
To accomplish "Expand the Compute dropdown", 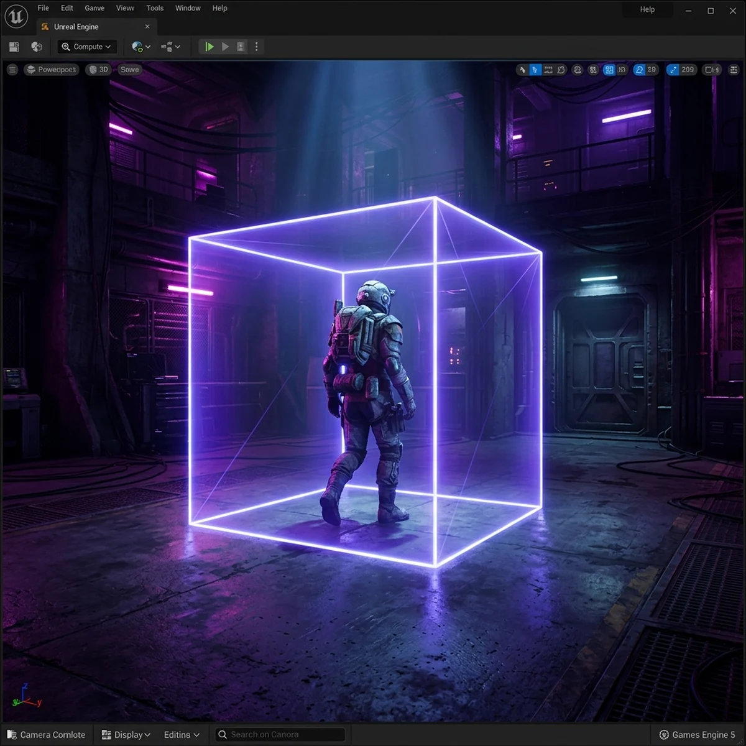I will (x=87, y=47).
